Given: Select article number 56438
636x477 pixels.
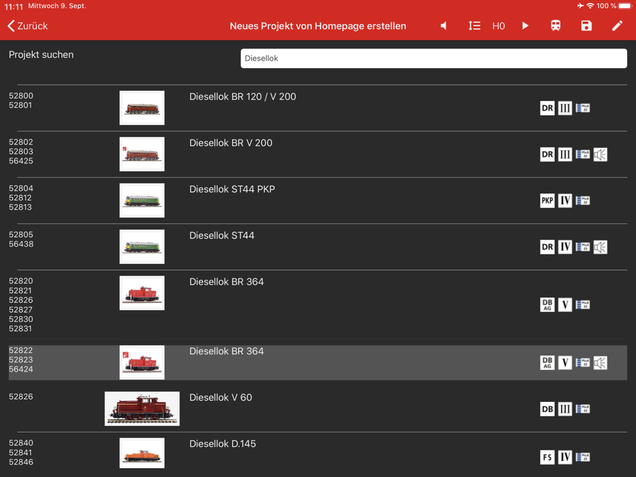Looking at the screenshot, I should (21, 244).
